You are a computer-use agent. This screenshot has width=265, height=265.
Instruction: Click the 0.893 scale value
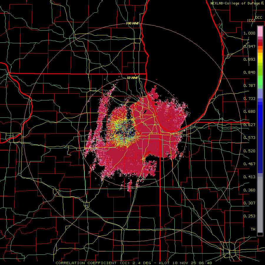click(249, 59)
